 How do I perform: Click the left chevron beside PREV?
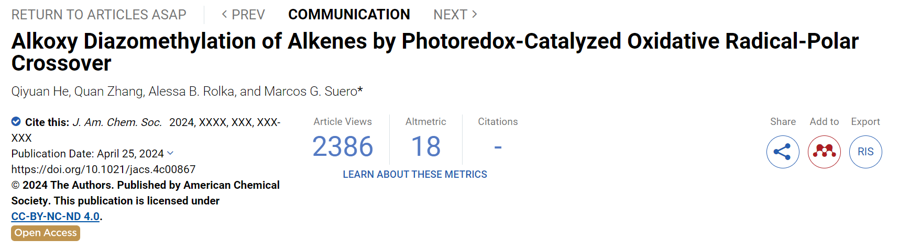[224, 14]
